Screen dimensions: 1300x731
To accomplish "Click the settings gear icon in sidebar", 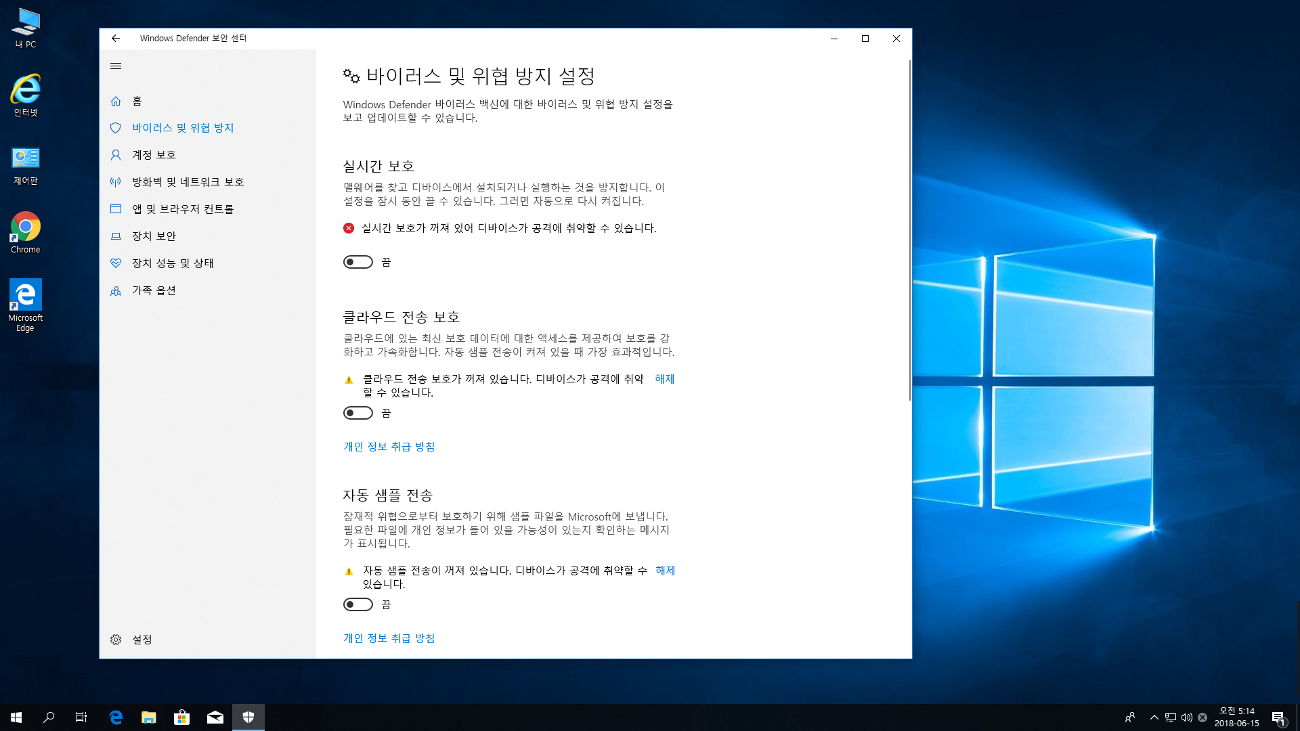I will pyautogui.click(x=116, y=640).
